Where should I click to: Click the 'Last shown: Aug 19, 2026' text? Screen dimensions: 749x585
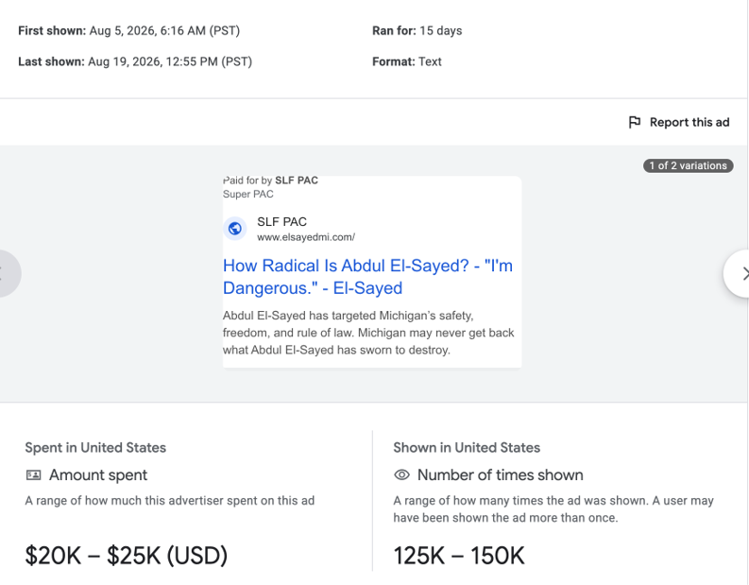pos(135,61)
